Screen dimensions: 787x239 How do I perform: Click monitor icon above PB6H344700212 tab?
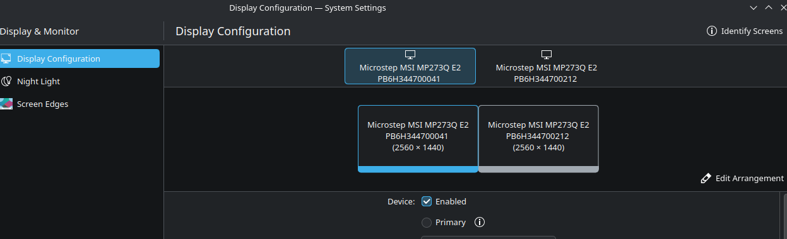tap(547, 55)
